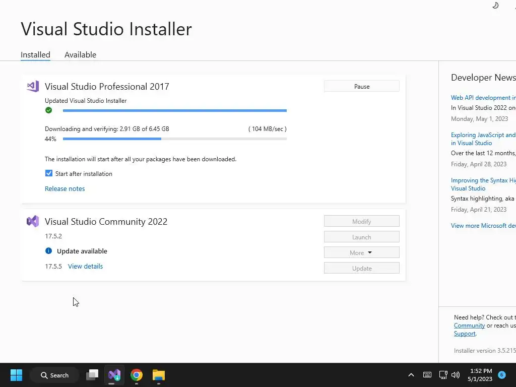Viewport: 516px width, 387px height.
Task: Click the 44% download progress bar
Action: (175, 139)
